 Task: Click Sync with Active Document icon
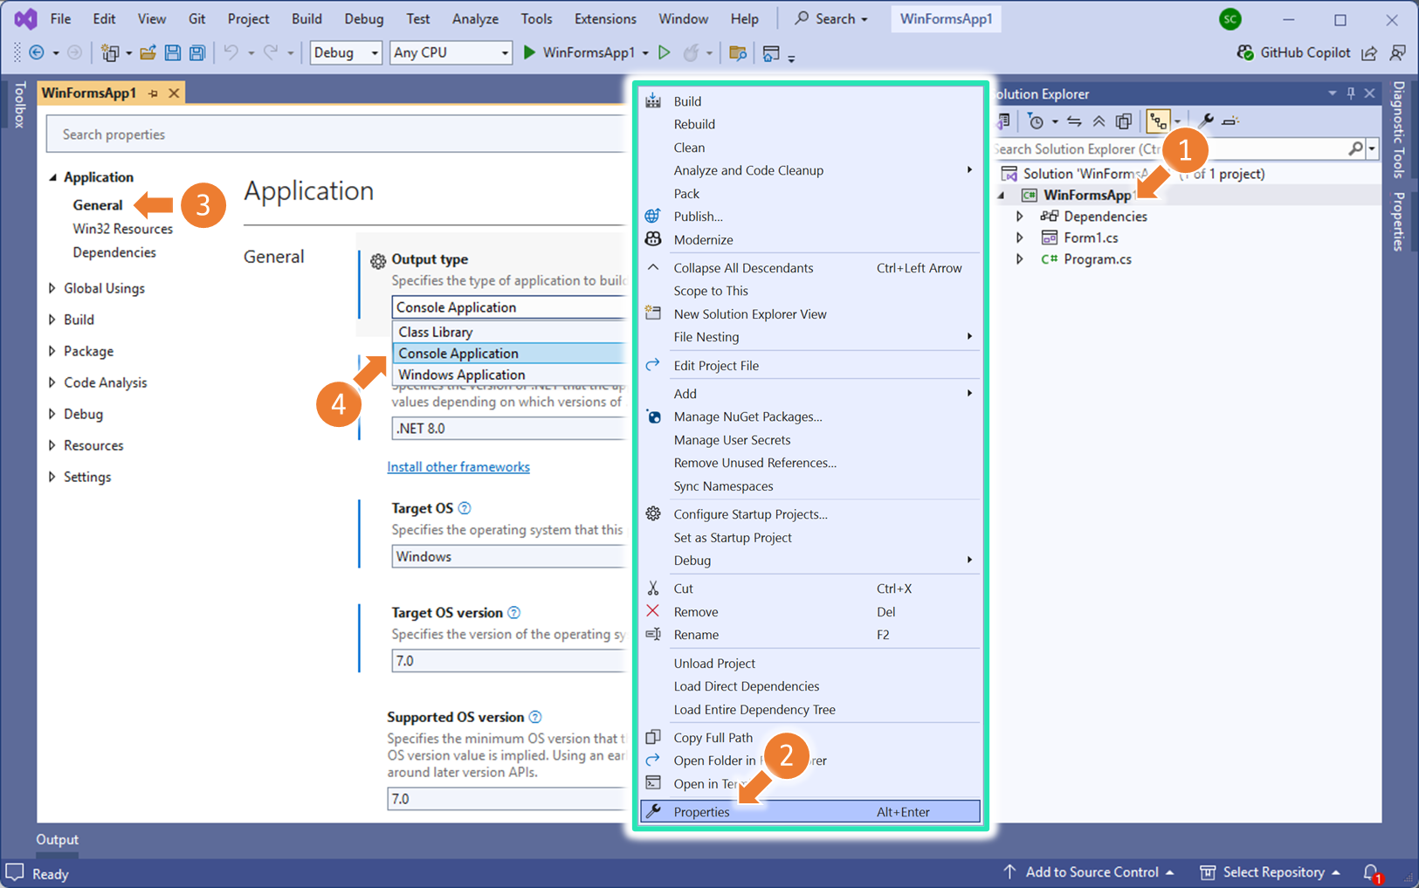(1074, 121)
